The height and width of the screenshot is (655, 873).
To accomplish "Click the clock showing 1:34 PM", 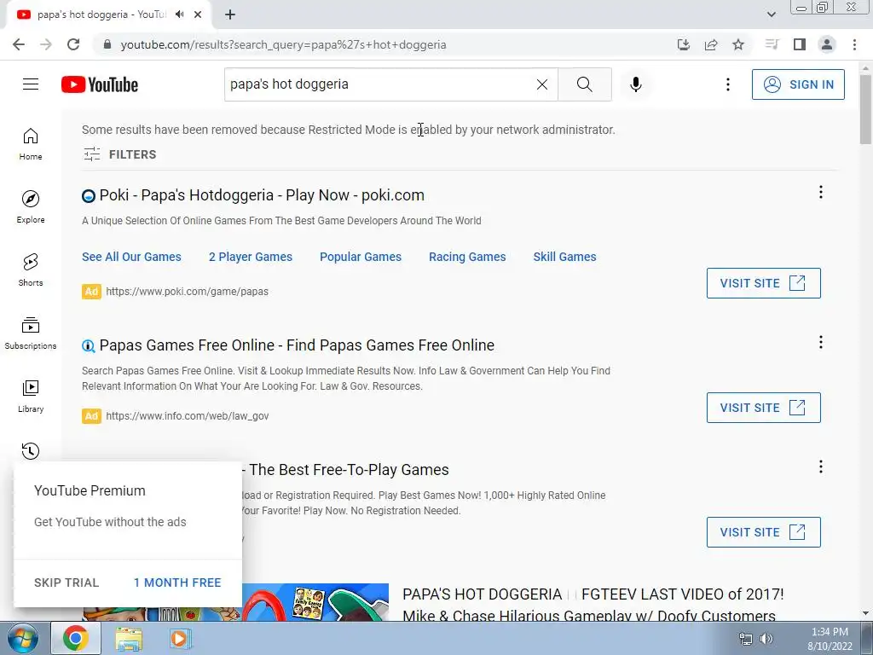I will (x=830, y=632).
